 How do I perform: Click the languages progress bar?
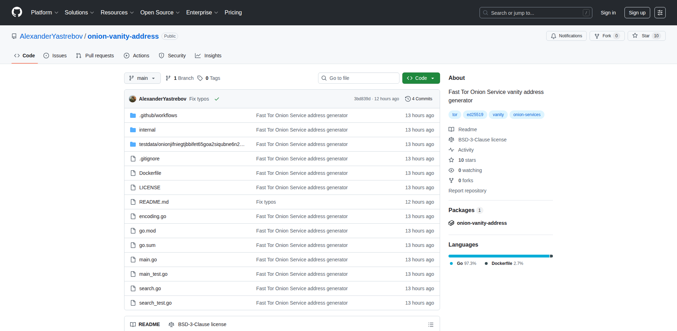501,256
